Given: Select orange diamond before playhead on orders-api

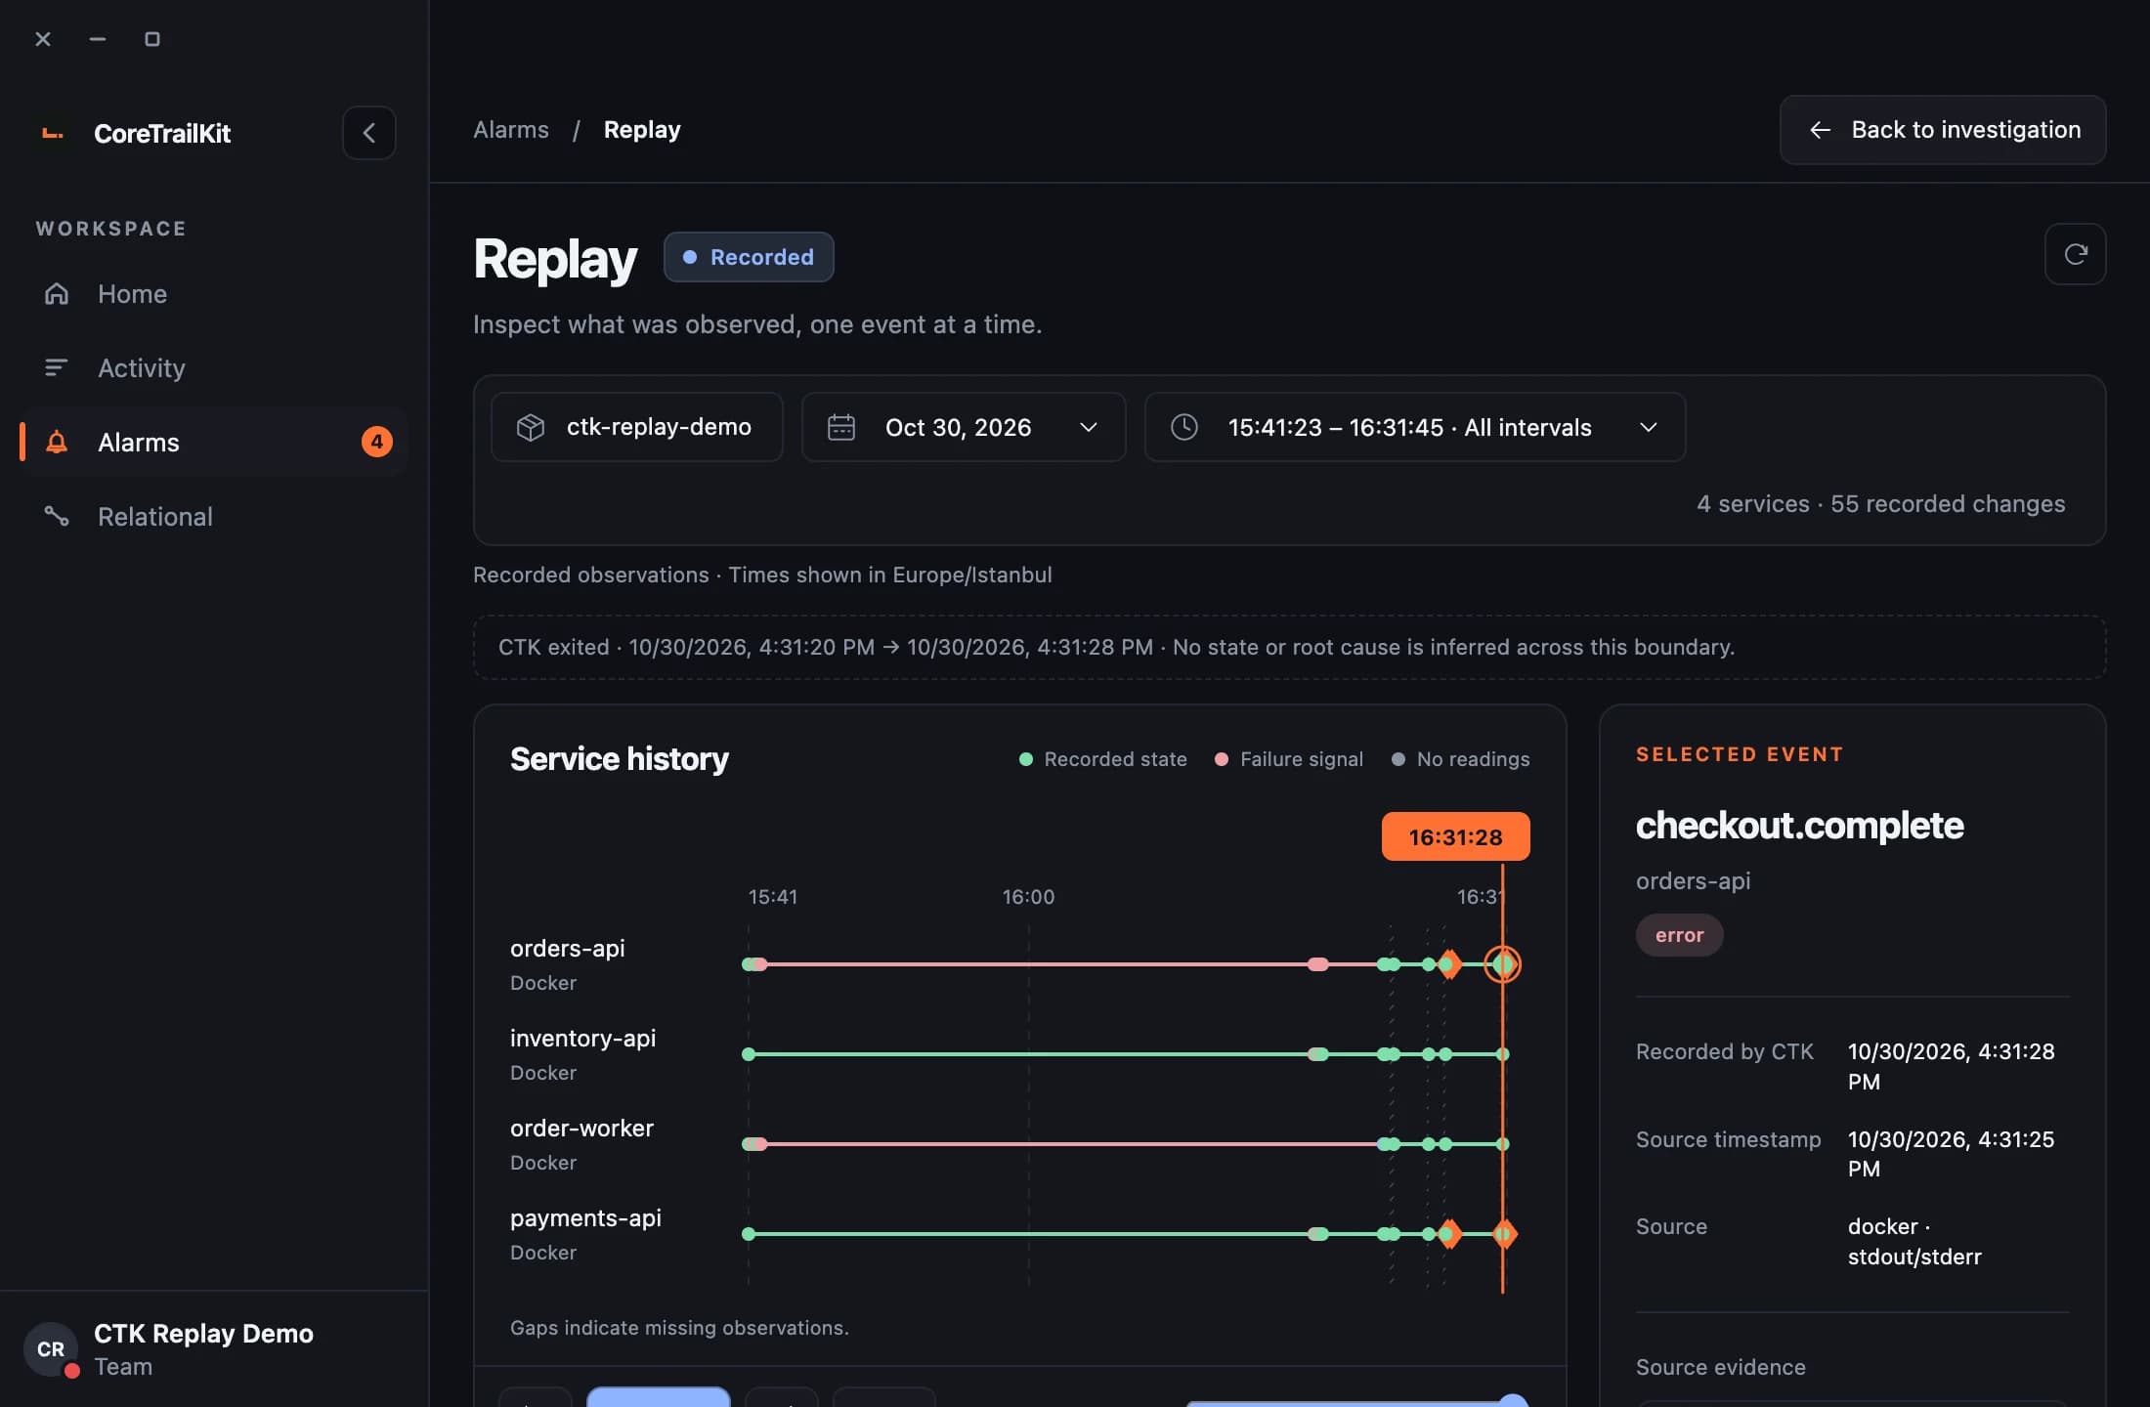Looking at the screenshot, I should [x=1450, y=964].
